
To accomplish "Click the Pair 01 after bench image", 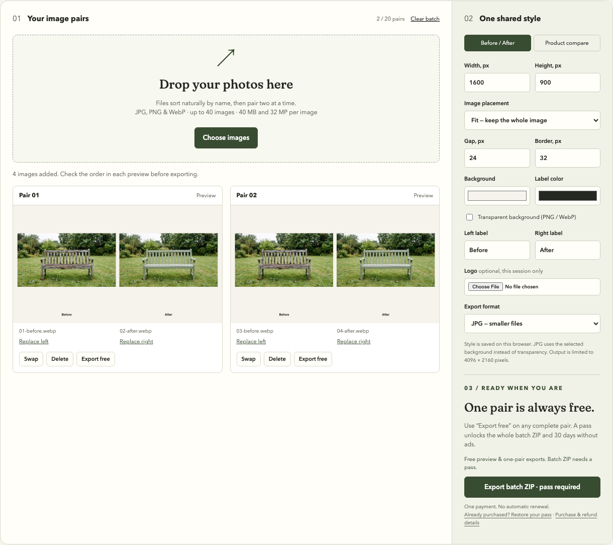I will coord(169,260).
